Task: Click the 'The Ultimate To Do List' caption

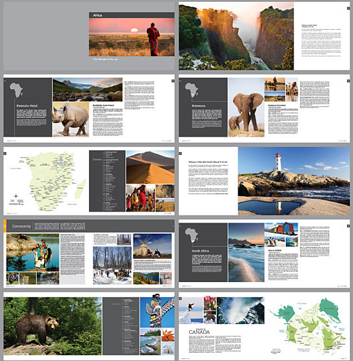Action: point(105,59)
